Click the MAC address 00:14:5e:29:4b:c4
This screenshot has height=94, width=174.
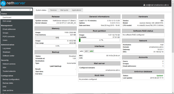pos(113,56)
